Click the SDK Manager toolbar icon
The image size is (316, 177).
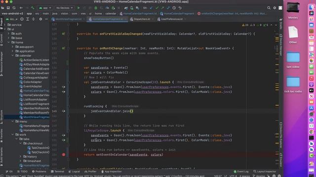(137, 8)
